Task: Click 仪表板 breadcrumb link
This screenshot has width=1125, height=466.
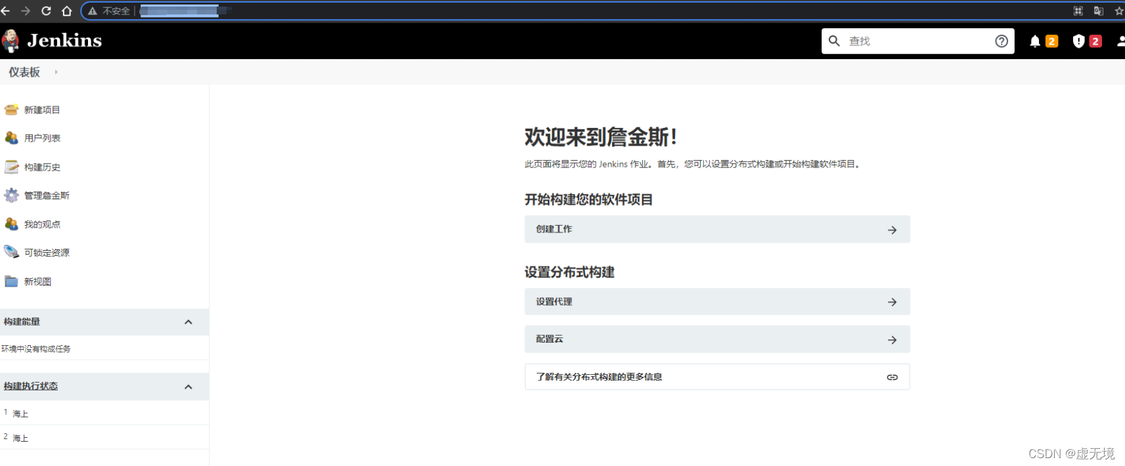Action: (24, 72)
